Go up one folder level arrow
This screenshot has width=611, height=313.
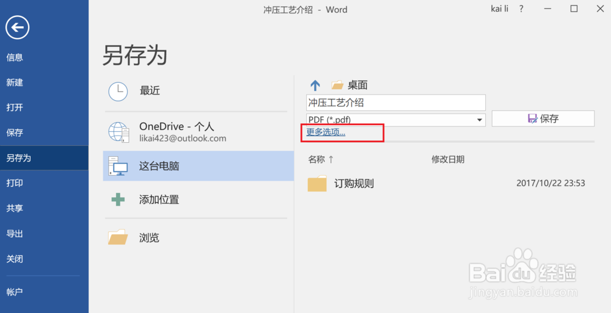[315, 85]
